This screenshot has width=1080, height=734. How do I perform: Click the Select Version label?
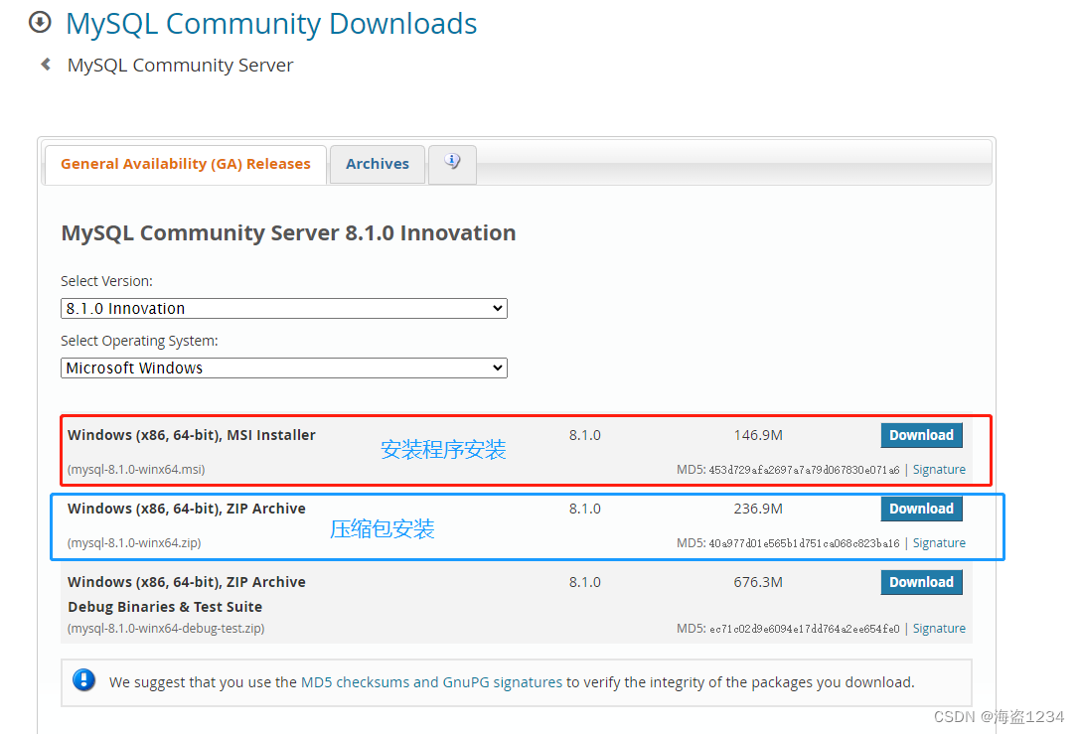coord(106,281)
